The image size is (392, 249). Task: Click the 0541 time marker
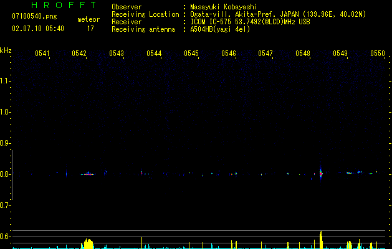tap(42, 54)
